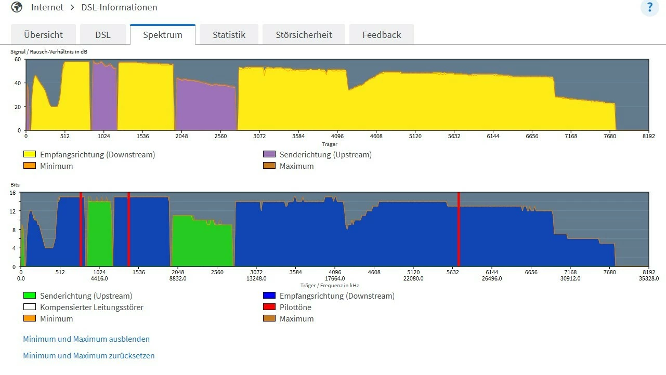Click the red pilot tone near carrier 5632

point(459,229)
